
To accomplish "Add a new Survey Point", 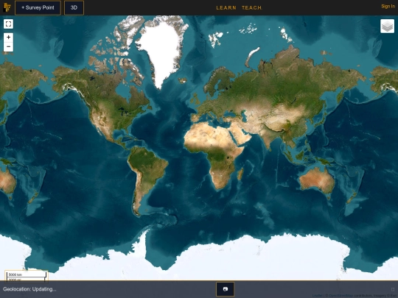I will coord(38,7).
